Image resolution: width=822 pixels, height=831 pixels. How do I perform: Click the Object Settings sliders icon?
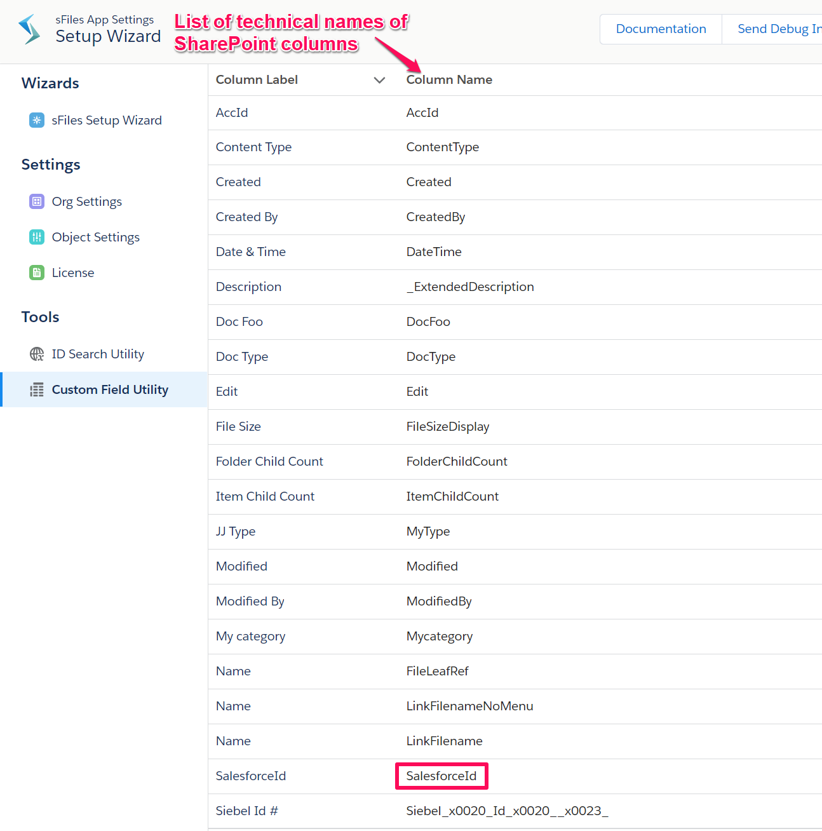point(37,237)
